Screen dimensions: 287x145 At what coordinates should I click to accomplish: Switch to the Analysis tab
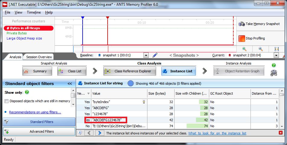pos(15,57)
